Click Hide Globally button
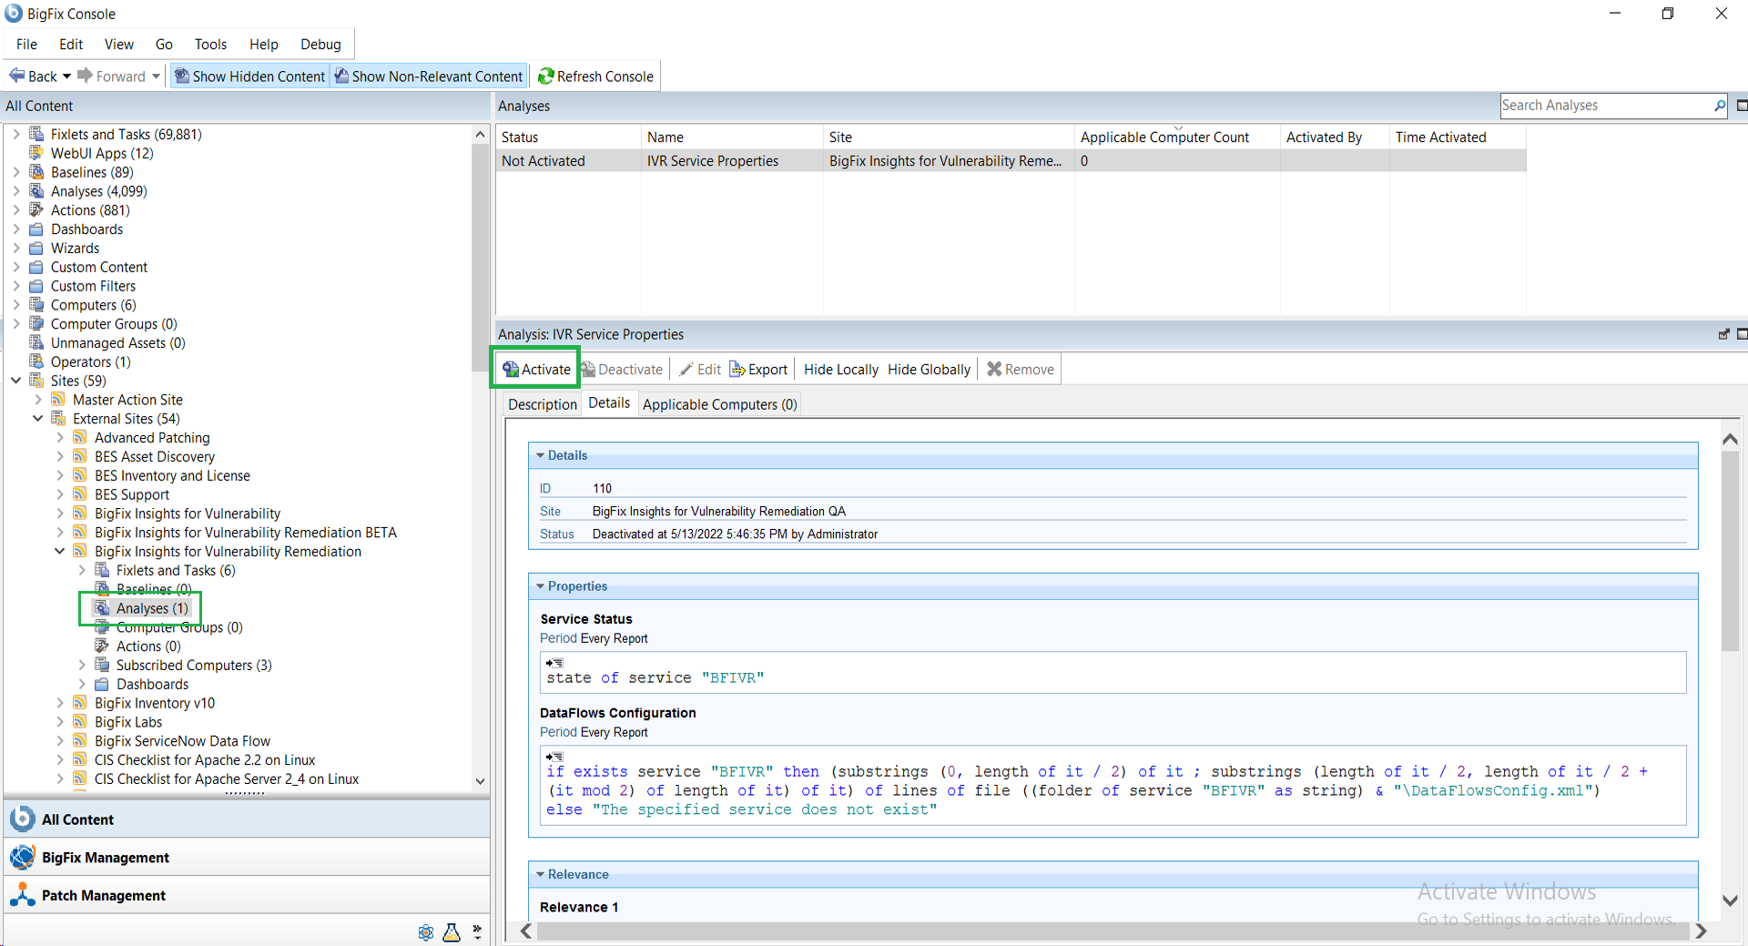Viewport: 1748px width, 946px height. (x=929, y=369)
